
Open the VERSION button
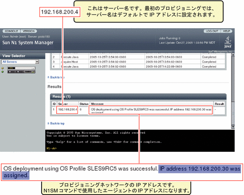[29, 31]
